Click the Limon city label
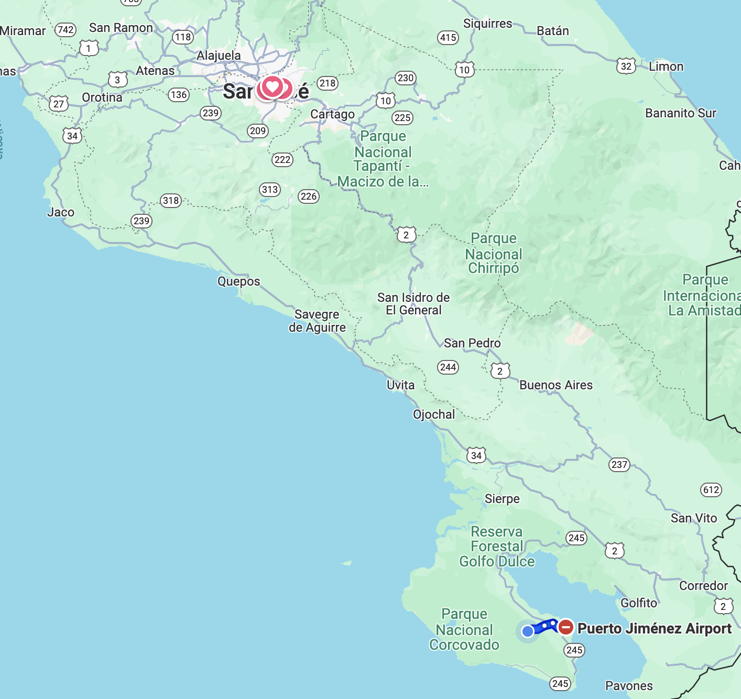Image resolution: width=741 pixels, height=699 pixels. [666, 67]
